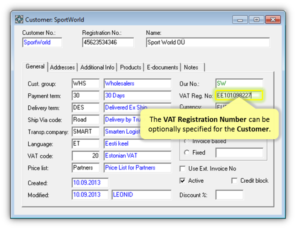Click the Our No. field SW
The image size is (296, 229).
click(x=239, y=83)
